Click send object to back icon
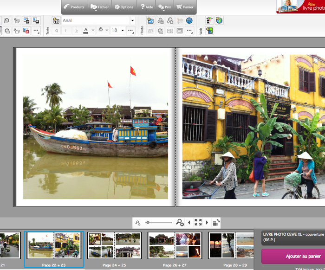 click(17, 31)
